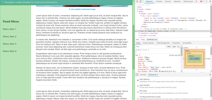Collapse the div class option node
212x100 pixels.
(x=141, y=16)
